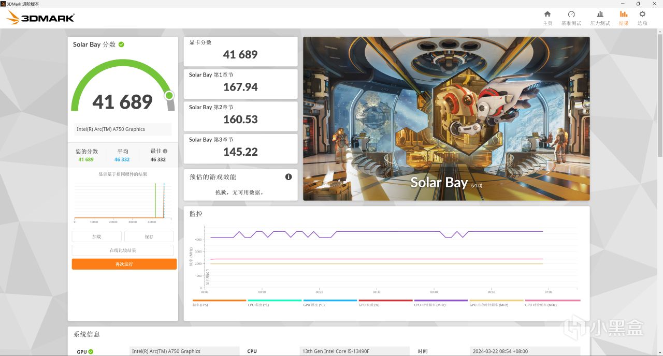
Task: Toggle CPU 温度 (°C) legend entry
Action: [x=275, y=303]
